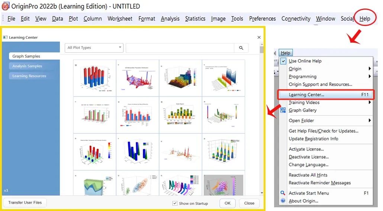Click the OriginPro application icon in title bar
The width and height of the screenshot is (383, 211).
pos(5,6)
